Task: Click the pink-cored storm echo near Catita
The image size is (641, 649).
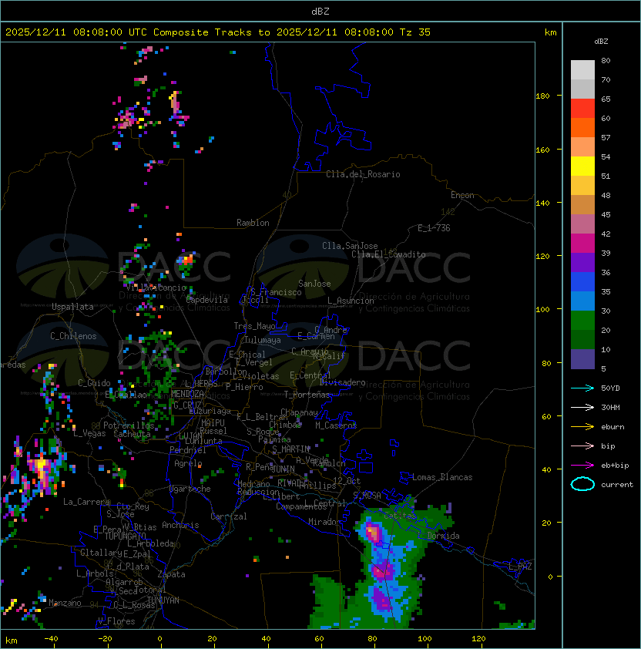Action: tap(373, 533)
